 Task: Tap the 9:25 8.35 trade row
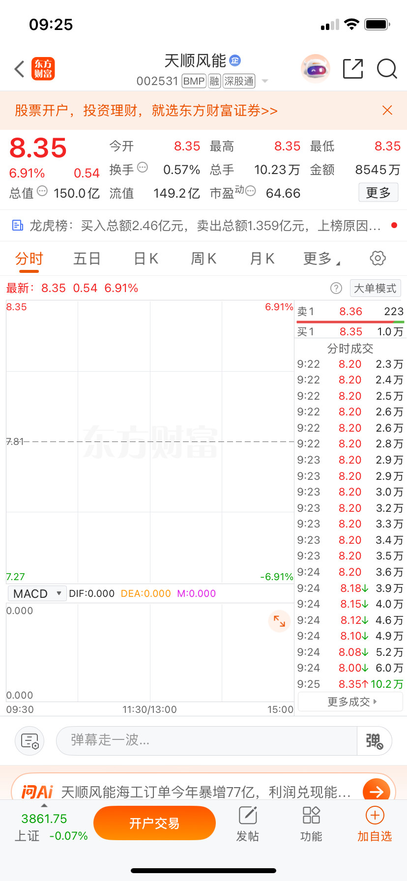(x=350, y=684)
